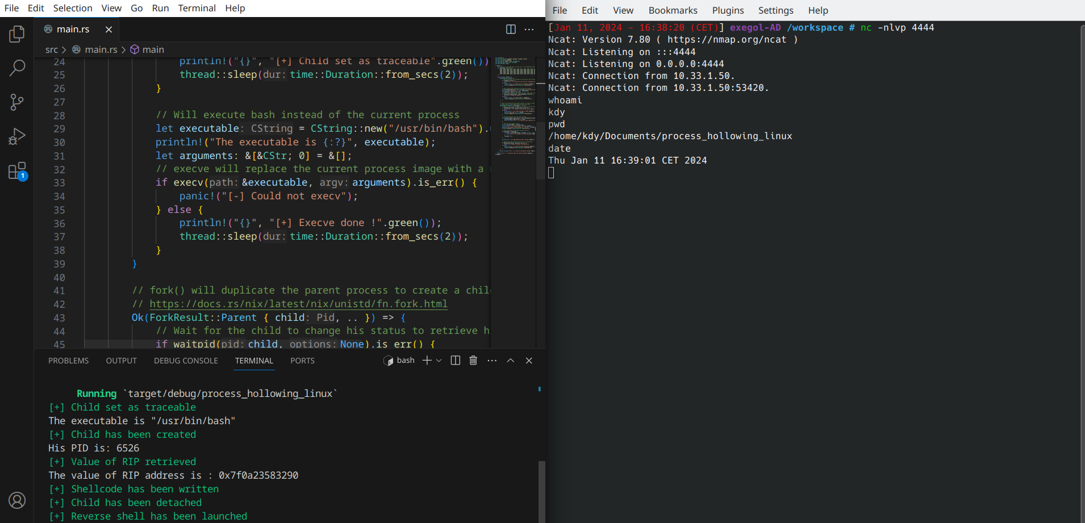Open VS Code Help menu
Image resolution: width=1085 pixels, height=523 pixels.
pyautogui.click(x=235, y=8)
